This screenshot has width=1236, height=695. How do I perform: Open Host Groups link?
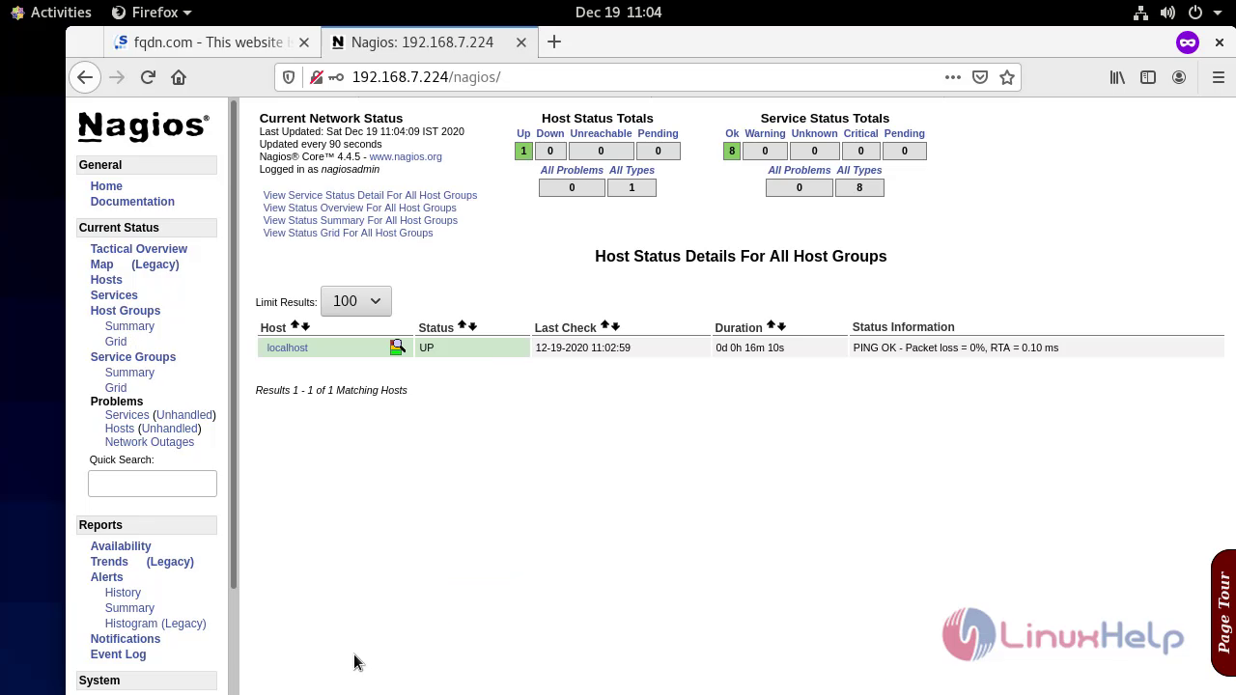click(x=126, y=311)
